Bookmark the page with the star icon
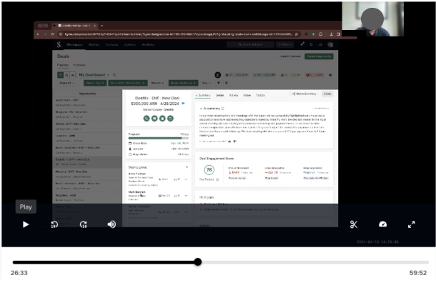This screenshot has width=436, height=283. (x=297, y=34)
